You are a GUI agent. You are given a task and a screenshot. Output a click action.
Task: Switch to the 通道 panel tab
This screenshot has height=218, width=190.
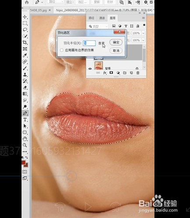tap(102, 18)
